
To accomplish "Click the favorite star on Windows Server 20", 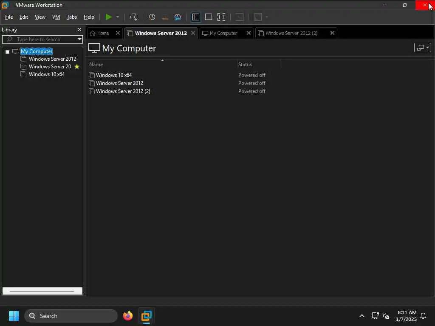I will 77,67.
